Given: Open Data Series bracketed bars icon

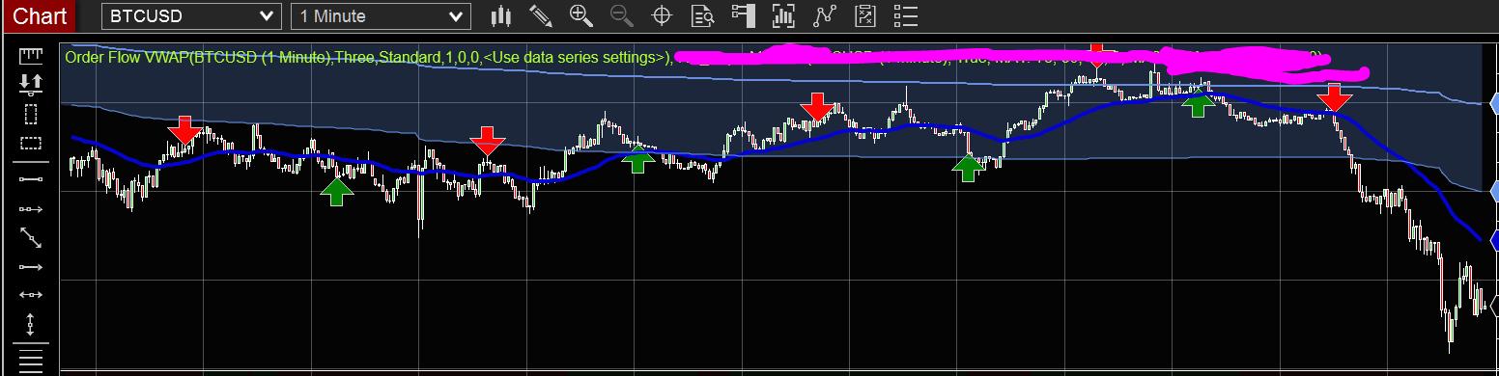Looking at the screenshot, I should (x=783, y=15).
